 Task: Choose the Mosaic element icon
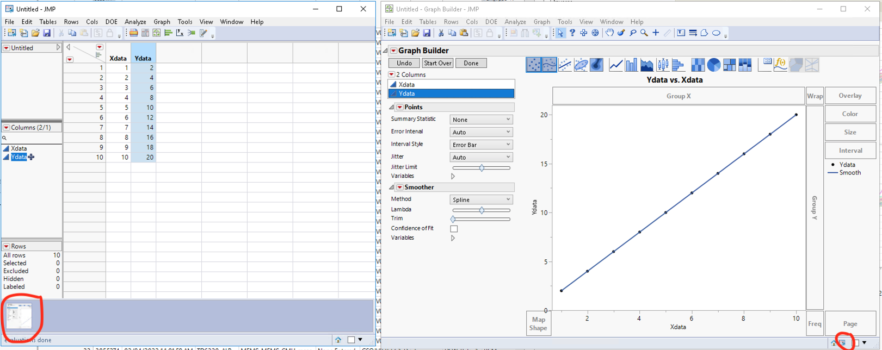745,65
